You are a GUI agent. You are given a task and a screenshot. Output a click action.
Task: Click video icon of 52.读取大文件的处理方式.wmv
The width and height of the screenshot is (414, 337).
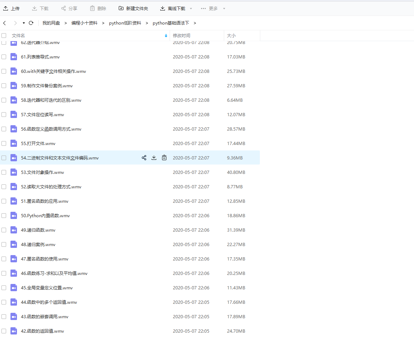click(x=14, y=187)
